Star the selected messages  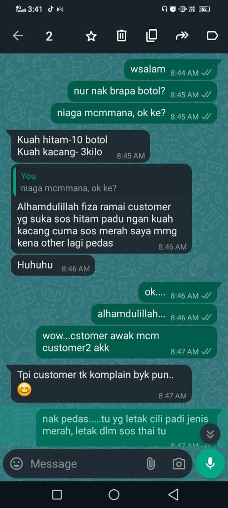pos(91,36)
